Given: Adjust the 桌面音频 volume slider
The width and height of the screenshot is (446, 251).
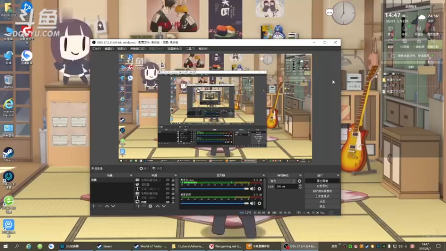Looking at the screenshot, I should [x=215, y=204].
